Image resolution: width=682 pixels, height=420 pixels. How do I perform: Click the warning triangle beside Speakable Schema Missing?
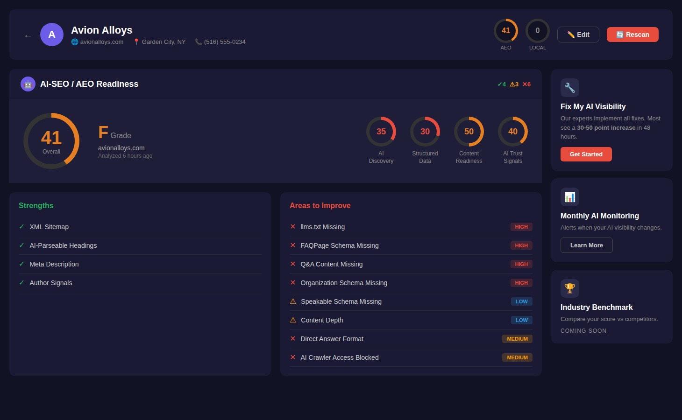[293, 301]
